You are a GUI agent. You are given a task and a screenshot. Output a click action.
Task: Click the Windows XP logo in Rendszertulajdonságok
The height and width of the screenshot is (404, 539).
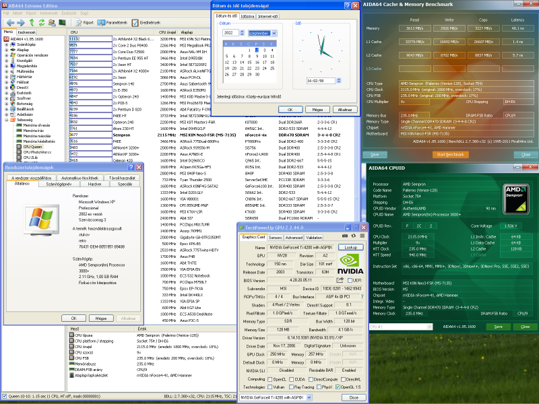pyautogui.click(x=41, y=220)
